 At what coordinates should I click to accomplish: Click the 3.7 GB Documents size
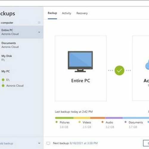[133, 127]
